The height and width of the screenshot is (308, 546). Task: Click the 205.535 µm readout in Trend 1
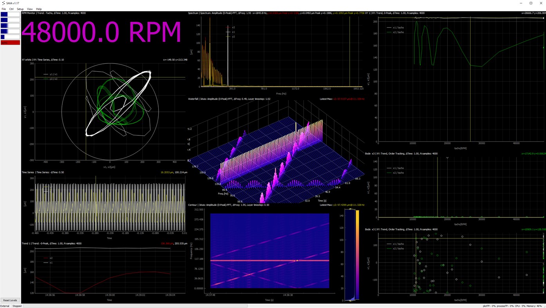181,243
